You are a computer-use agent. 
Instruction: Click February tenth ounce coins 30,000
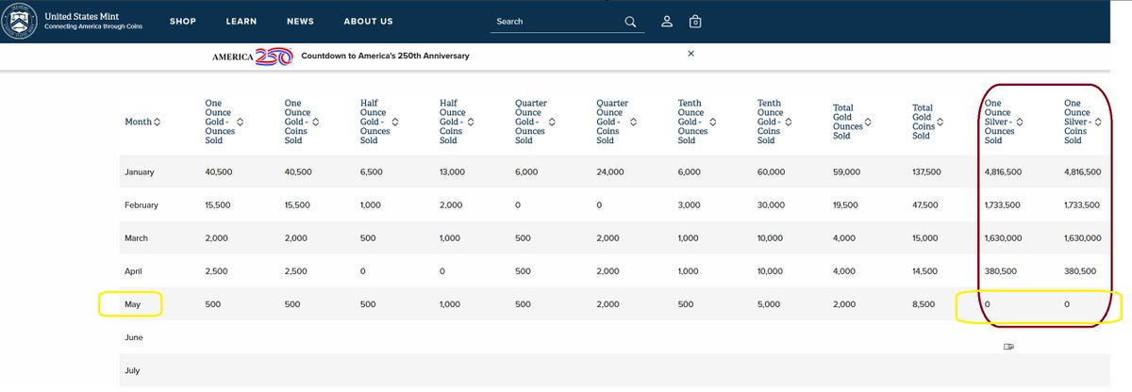pyautogui.click(x=771, y=205)
